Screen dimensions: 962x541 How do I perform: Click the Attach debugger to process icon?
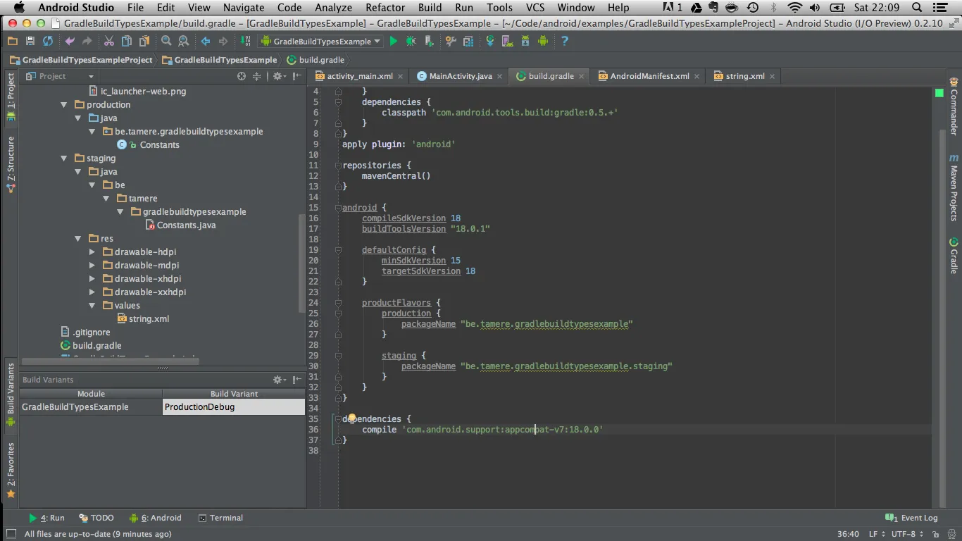(429, 42)
